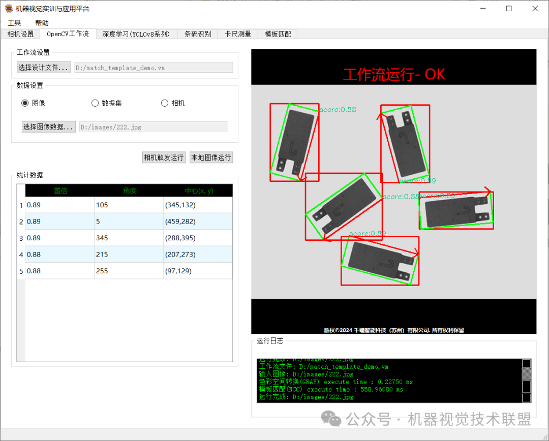Open the 帮助 menu

click(x=42, y=23)
